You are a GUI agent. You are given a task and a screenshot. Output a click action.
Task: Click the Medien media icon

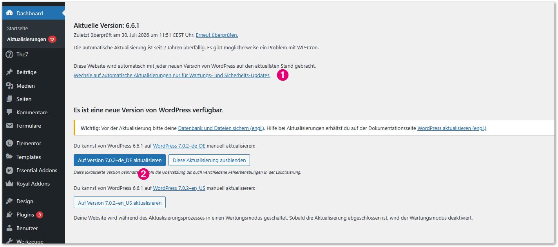[9, 86]
